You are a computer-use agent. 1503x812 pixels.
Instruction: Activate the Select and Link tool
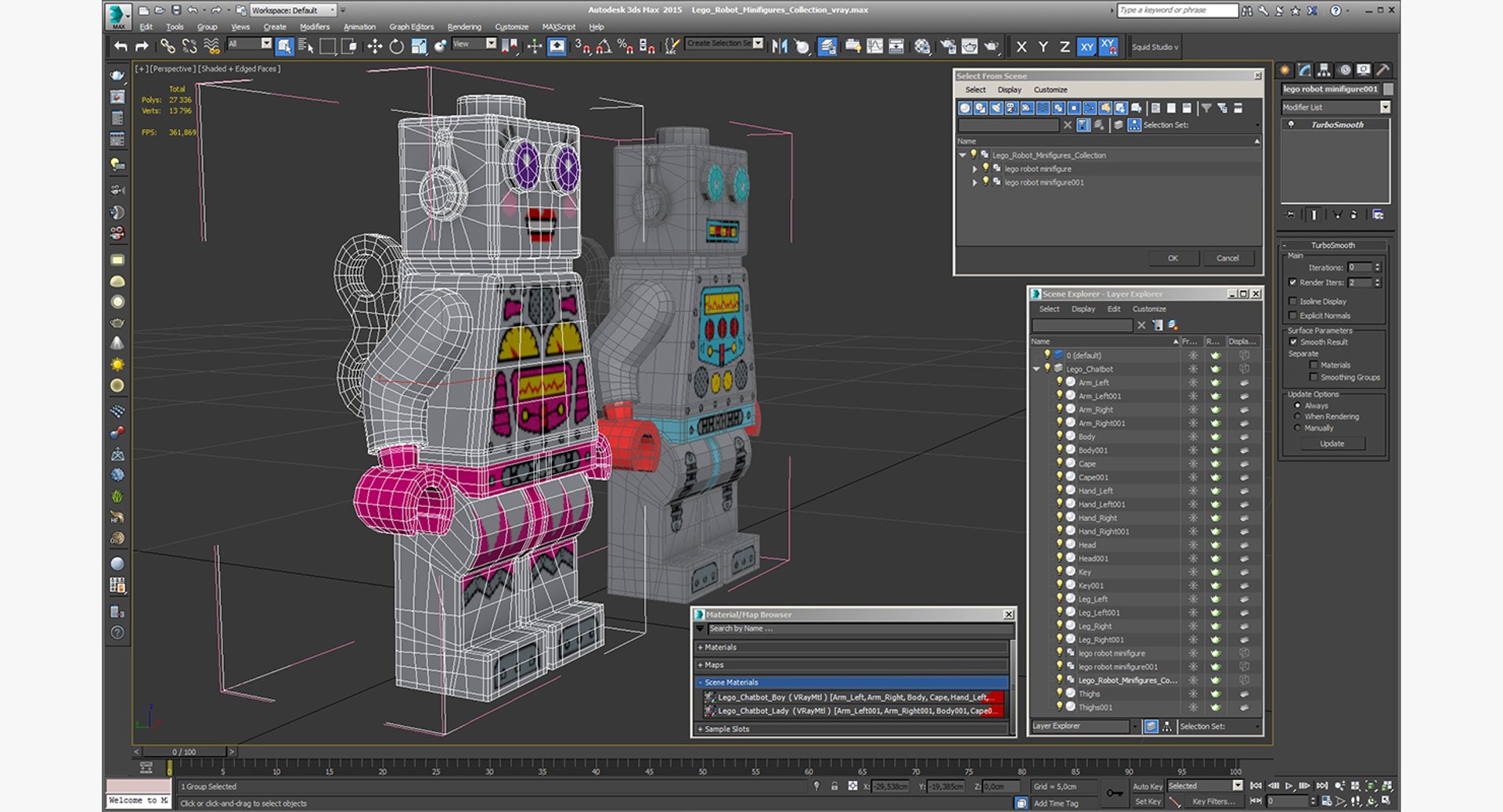168,47
